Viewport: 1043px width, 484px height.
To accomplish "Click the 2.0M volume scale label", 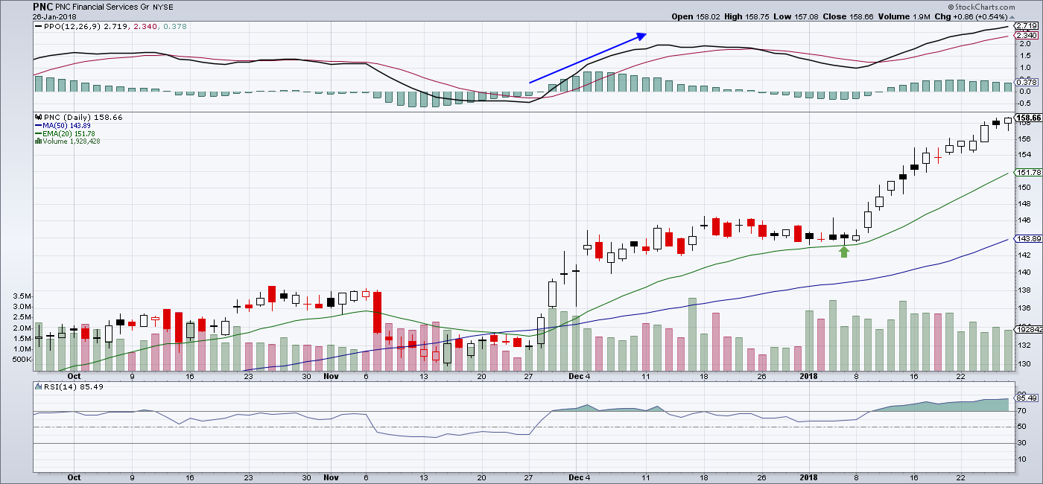I will pyautogui.click(x=23, y=328).
